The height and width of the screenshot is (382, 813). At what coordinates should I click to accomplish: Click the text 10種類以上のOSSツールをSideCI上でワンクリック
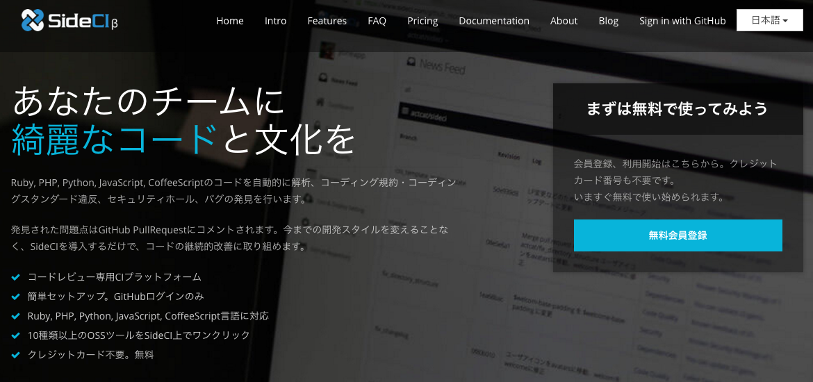pos(138,335)
